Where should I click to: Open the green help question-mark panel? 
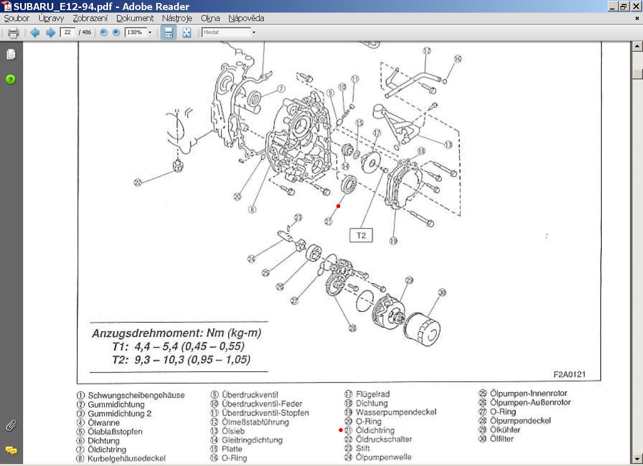coord(11,79)
